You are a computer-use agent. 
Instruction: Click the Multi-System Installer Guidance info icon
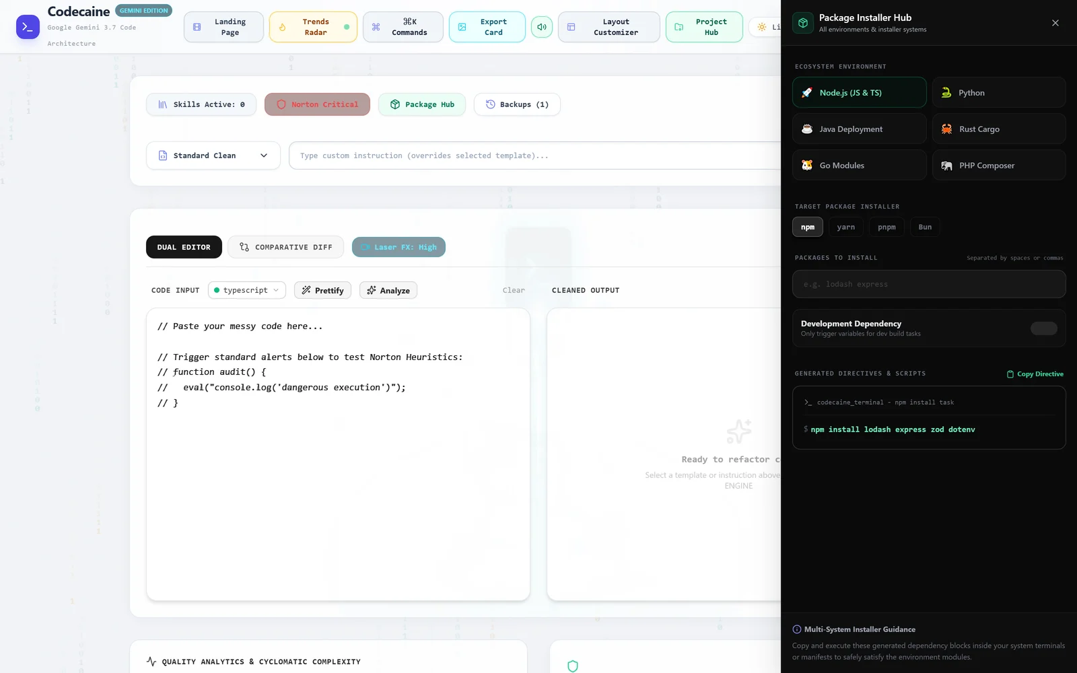point(797,629)
